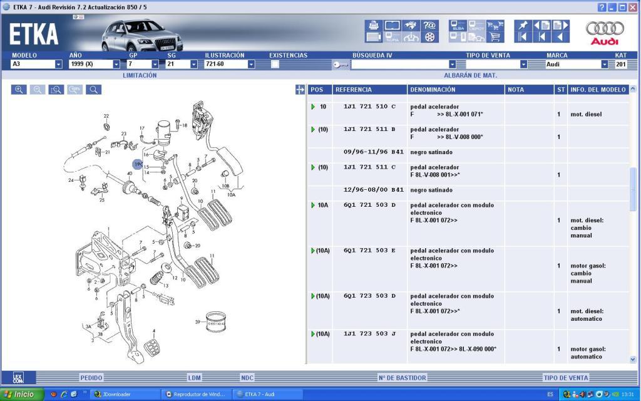Click the pushpin icon
This screenshot has width=641, height=401.
(523, 25)
